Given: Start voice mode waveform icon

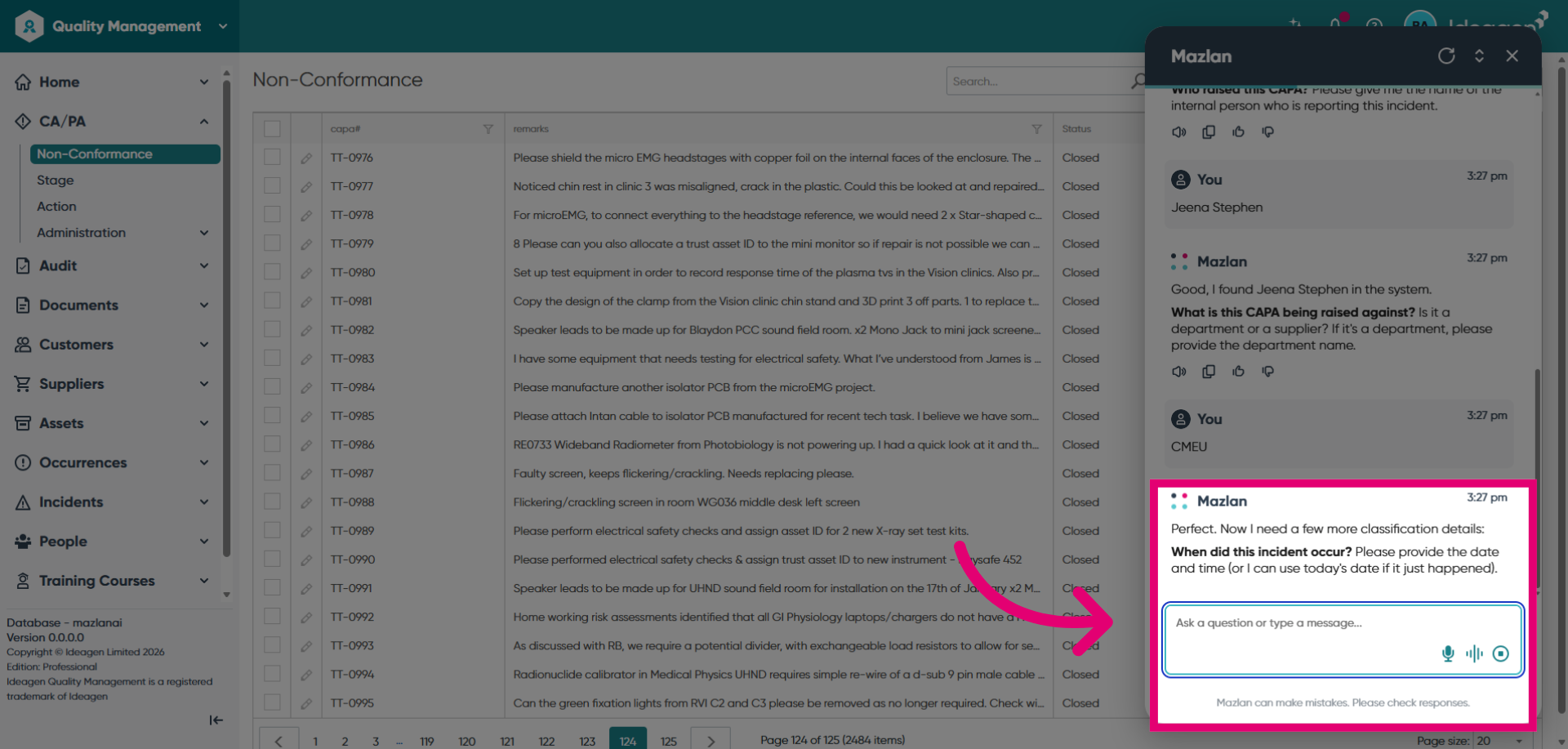Looking at the screenshot, I should (1474, 653).
